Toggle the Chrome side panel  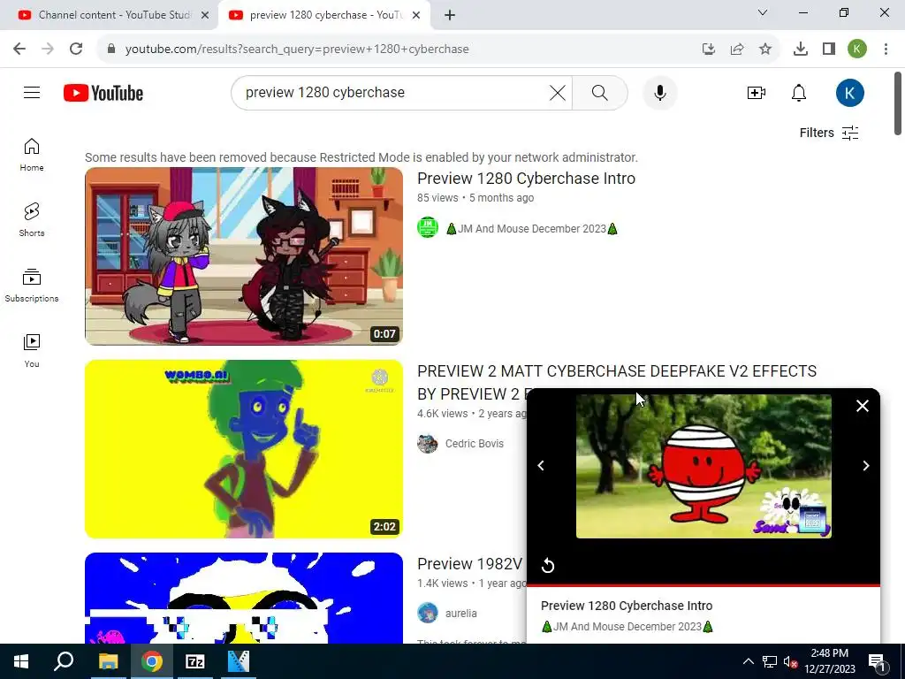point(829,50)
